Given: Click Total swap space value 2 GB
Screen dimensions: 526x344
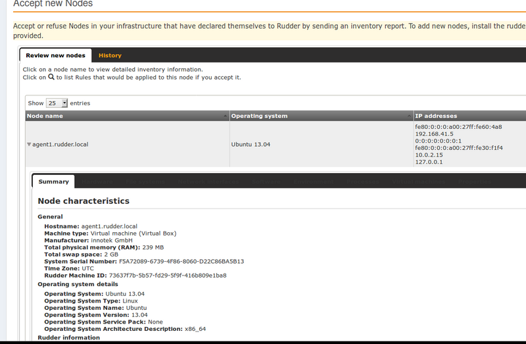Looking at the screenshot, I should (111, 255).
